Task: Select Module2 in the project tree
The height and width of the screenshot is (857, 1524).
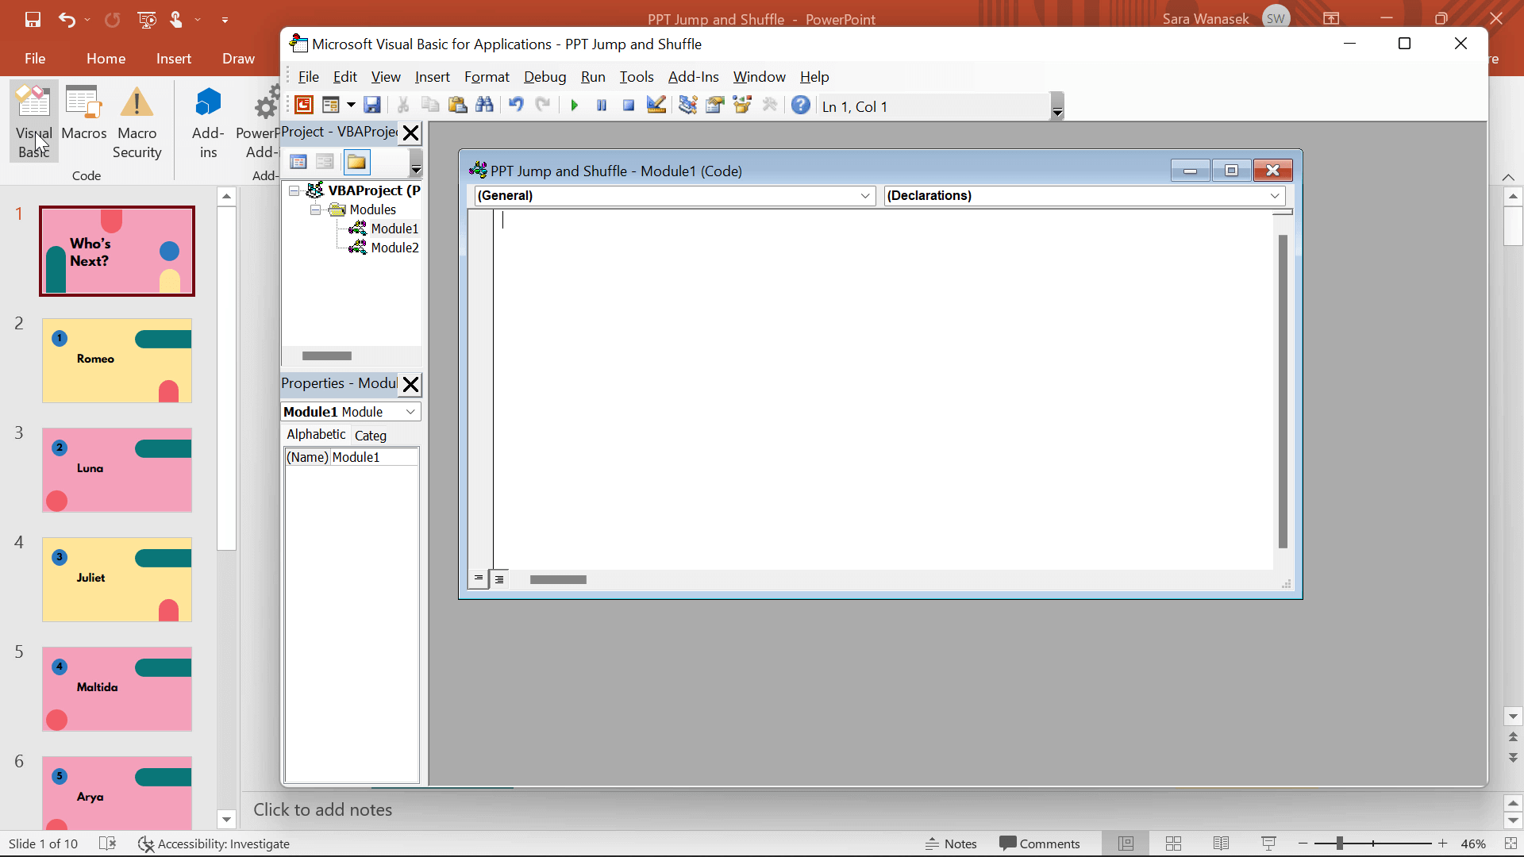Action: coord(394,247)
